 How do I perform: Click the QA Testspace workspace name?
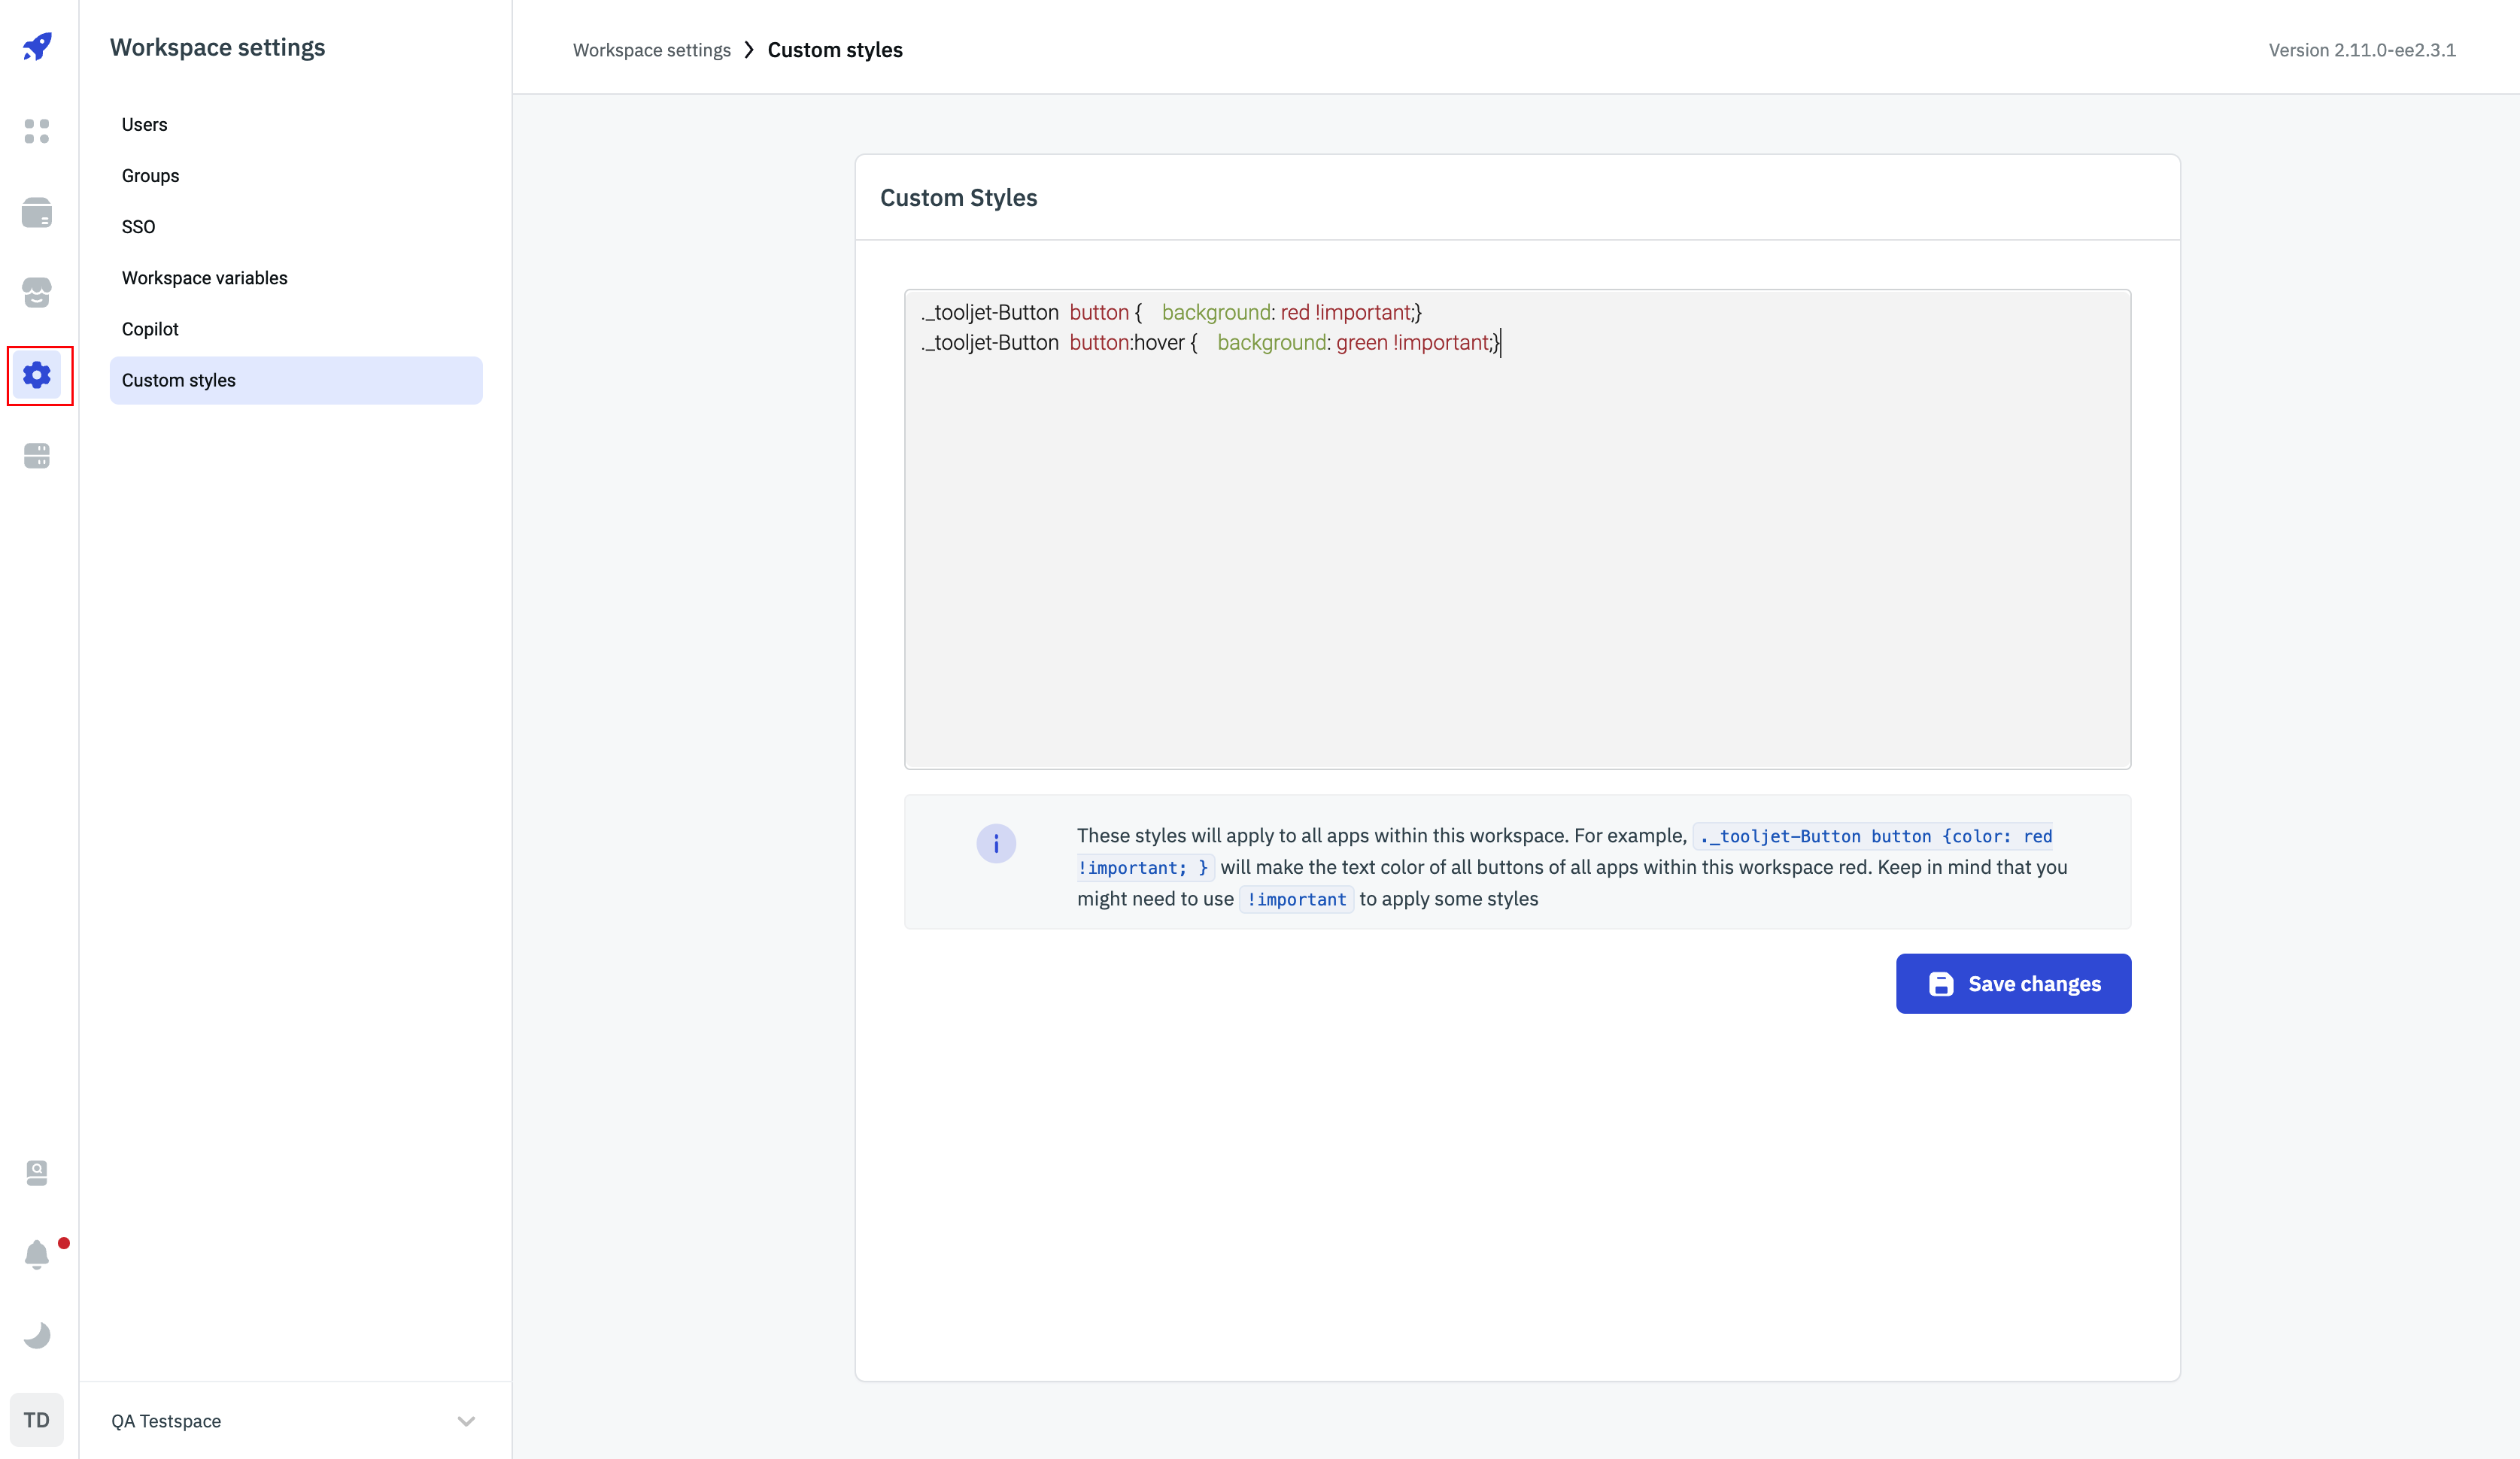(166, 1421)
